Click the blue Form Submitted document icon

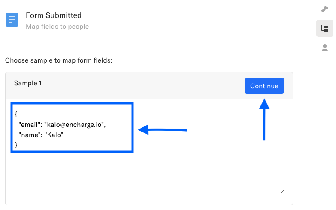click(12, 20)
